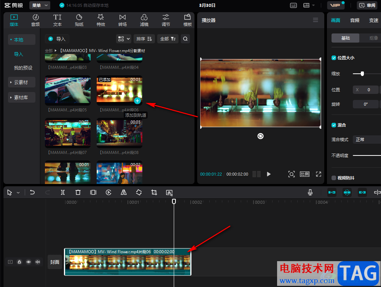
Task: Toggle the 混合 blend checkbox
Action: pos(334,125)
